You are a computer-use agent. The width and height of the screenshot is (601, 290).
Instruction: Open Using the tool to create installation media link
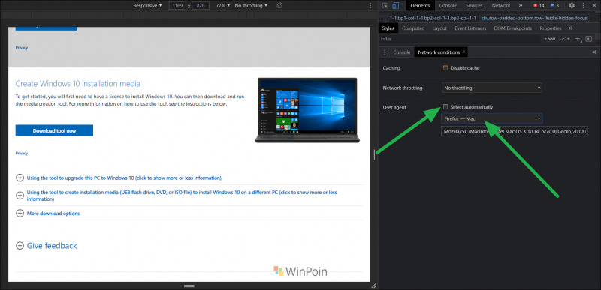pos(182,196)
